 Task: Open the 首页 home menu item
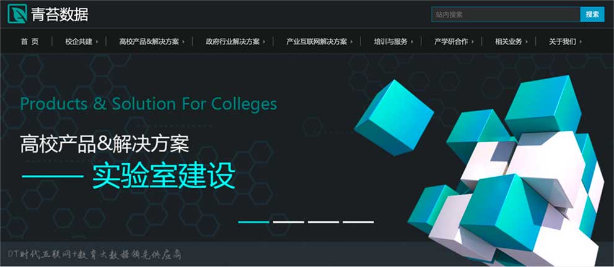tap(30, 41)
